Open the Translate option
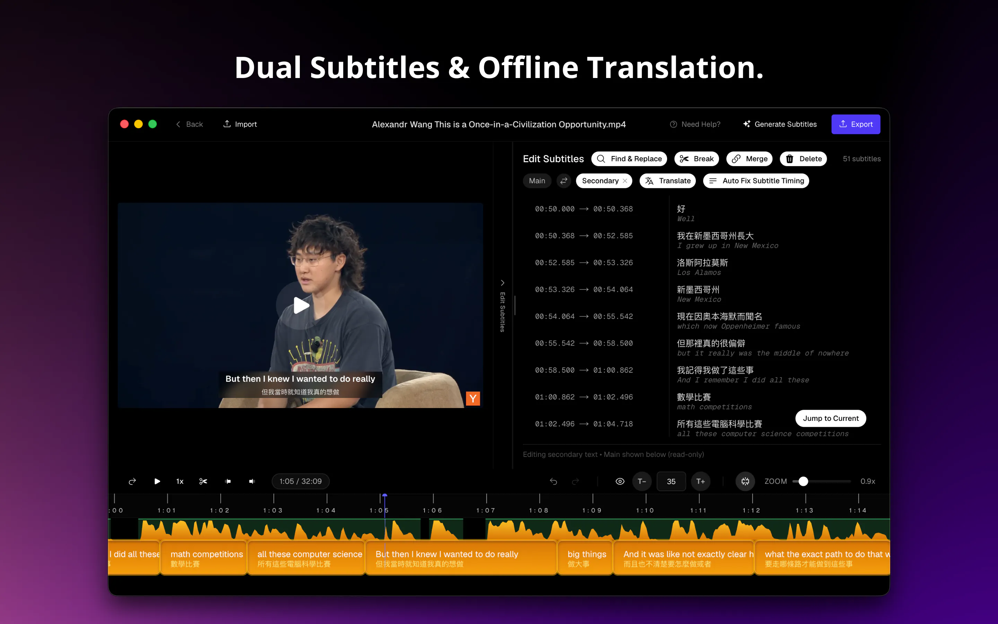 [668, 181]
